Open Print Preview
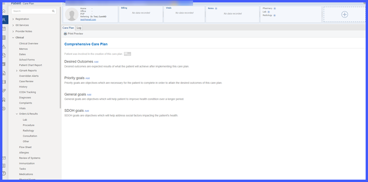The width and height of the screenshot is (368, 182). point(75,34)
